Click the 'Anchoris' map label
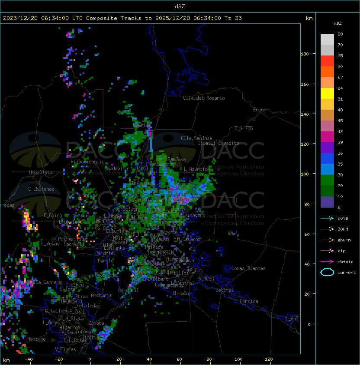The image size is (360, 365). click(x=101, y=295)
